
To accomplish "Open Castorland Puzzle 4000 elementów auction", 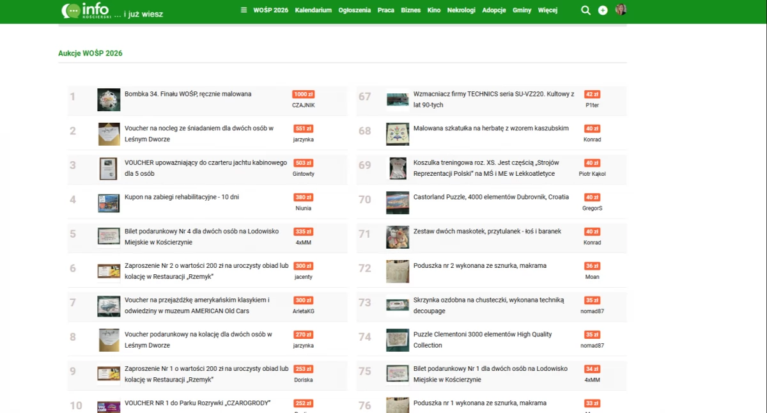I will 491,197.
